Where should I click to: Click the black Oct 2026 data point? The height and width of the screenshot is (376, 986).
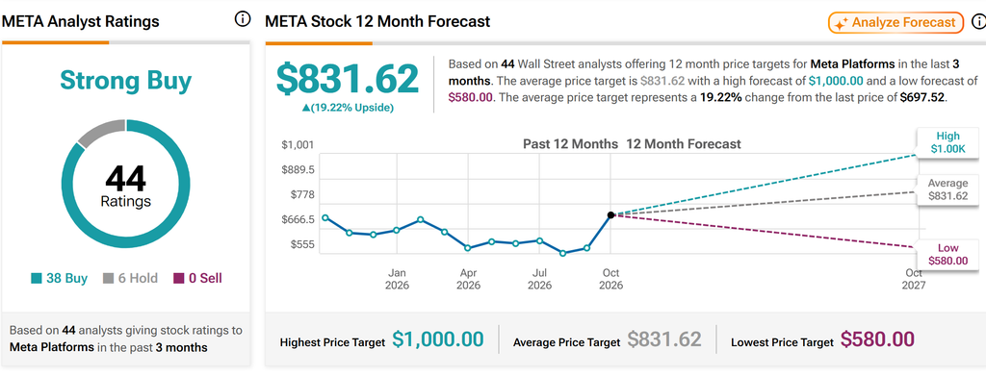[x=610, y=214]
